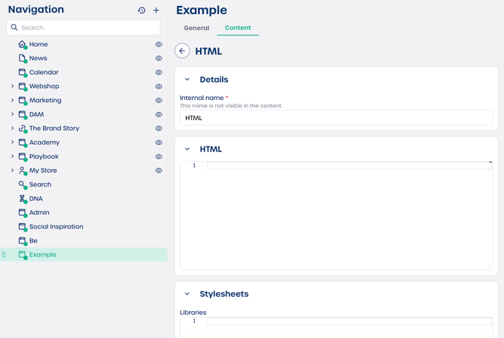Select the Content tab
The width and height of the screenshot is (504, 338).
tap(238, 28)
